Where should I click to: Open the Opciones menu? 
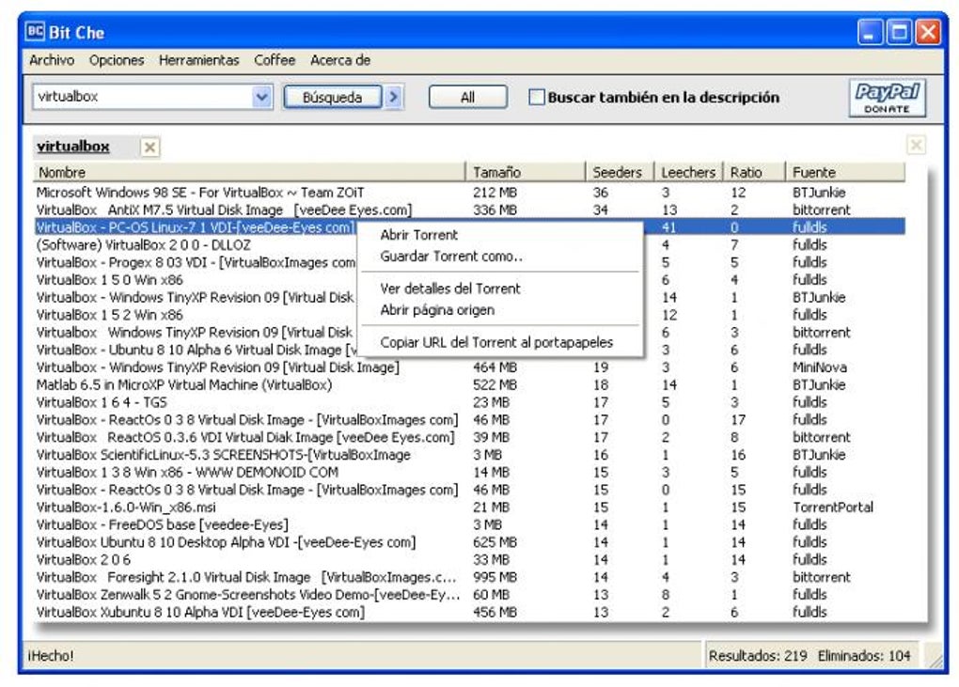click(117, 60)
